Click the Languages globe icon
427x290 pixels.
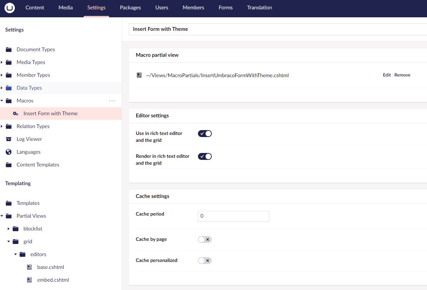tap(9, 152)
